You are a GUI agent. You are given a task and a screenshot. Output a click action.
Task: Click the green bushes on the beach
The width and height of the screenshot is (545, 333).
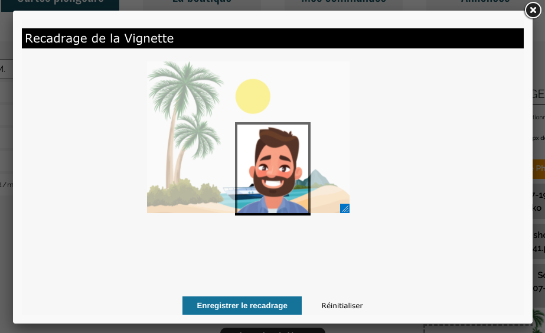point(184,192)
